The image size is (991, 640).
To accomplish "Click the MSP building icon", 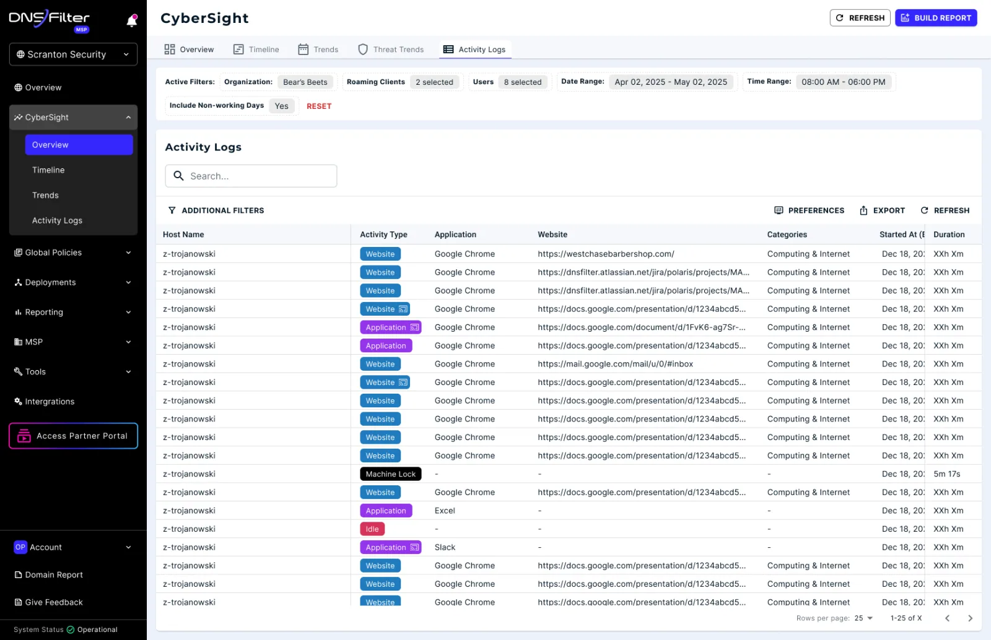I will tap(19, 342).
